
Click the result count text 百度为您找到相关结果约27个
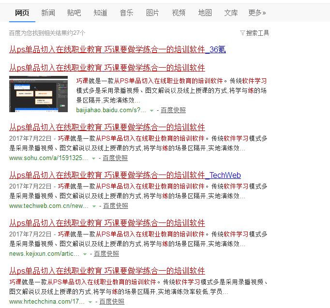click(x=47, y=33)
